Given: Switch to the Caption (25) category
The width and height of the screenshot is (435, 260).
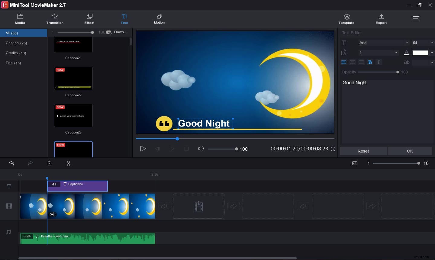Looking at the screenshot, I should point(16,43).
